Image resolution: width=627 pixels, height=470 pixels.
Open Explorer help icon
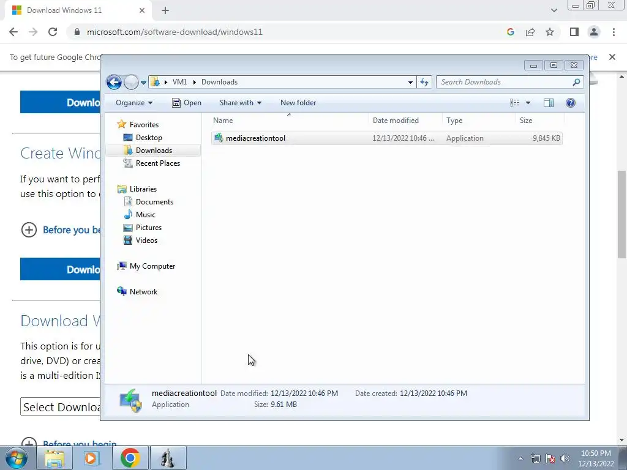tap(571, 103)
